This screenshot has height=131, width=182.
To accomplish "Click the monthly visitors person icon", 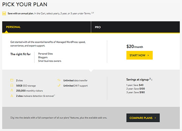I will pyautogui.click(x=12, y=90).
